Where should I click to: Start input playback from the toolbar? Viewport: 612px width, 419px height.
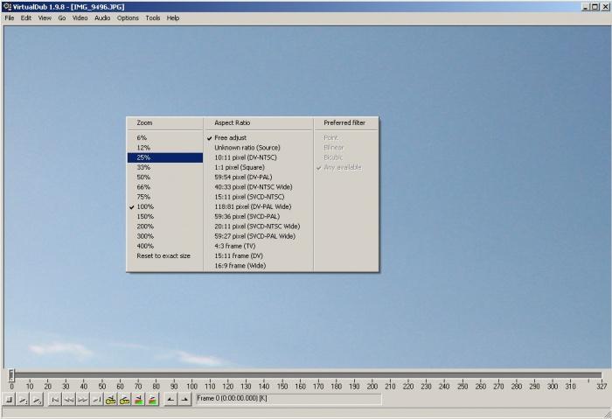pos(23,400)
